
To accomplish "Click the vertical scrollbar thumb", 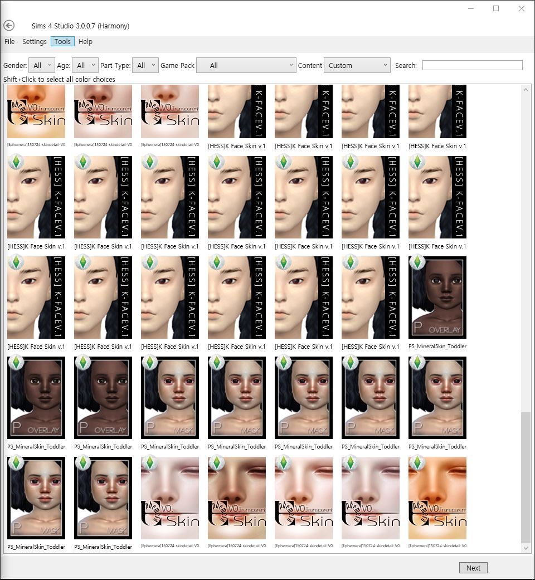I will click(526, 477).
